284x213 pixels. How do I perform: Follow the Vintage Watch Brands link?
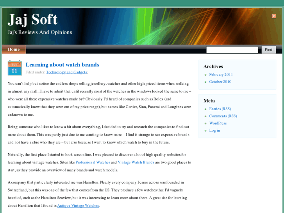[136, 162]
